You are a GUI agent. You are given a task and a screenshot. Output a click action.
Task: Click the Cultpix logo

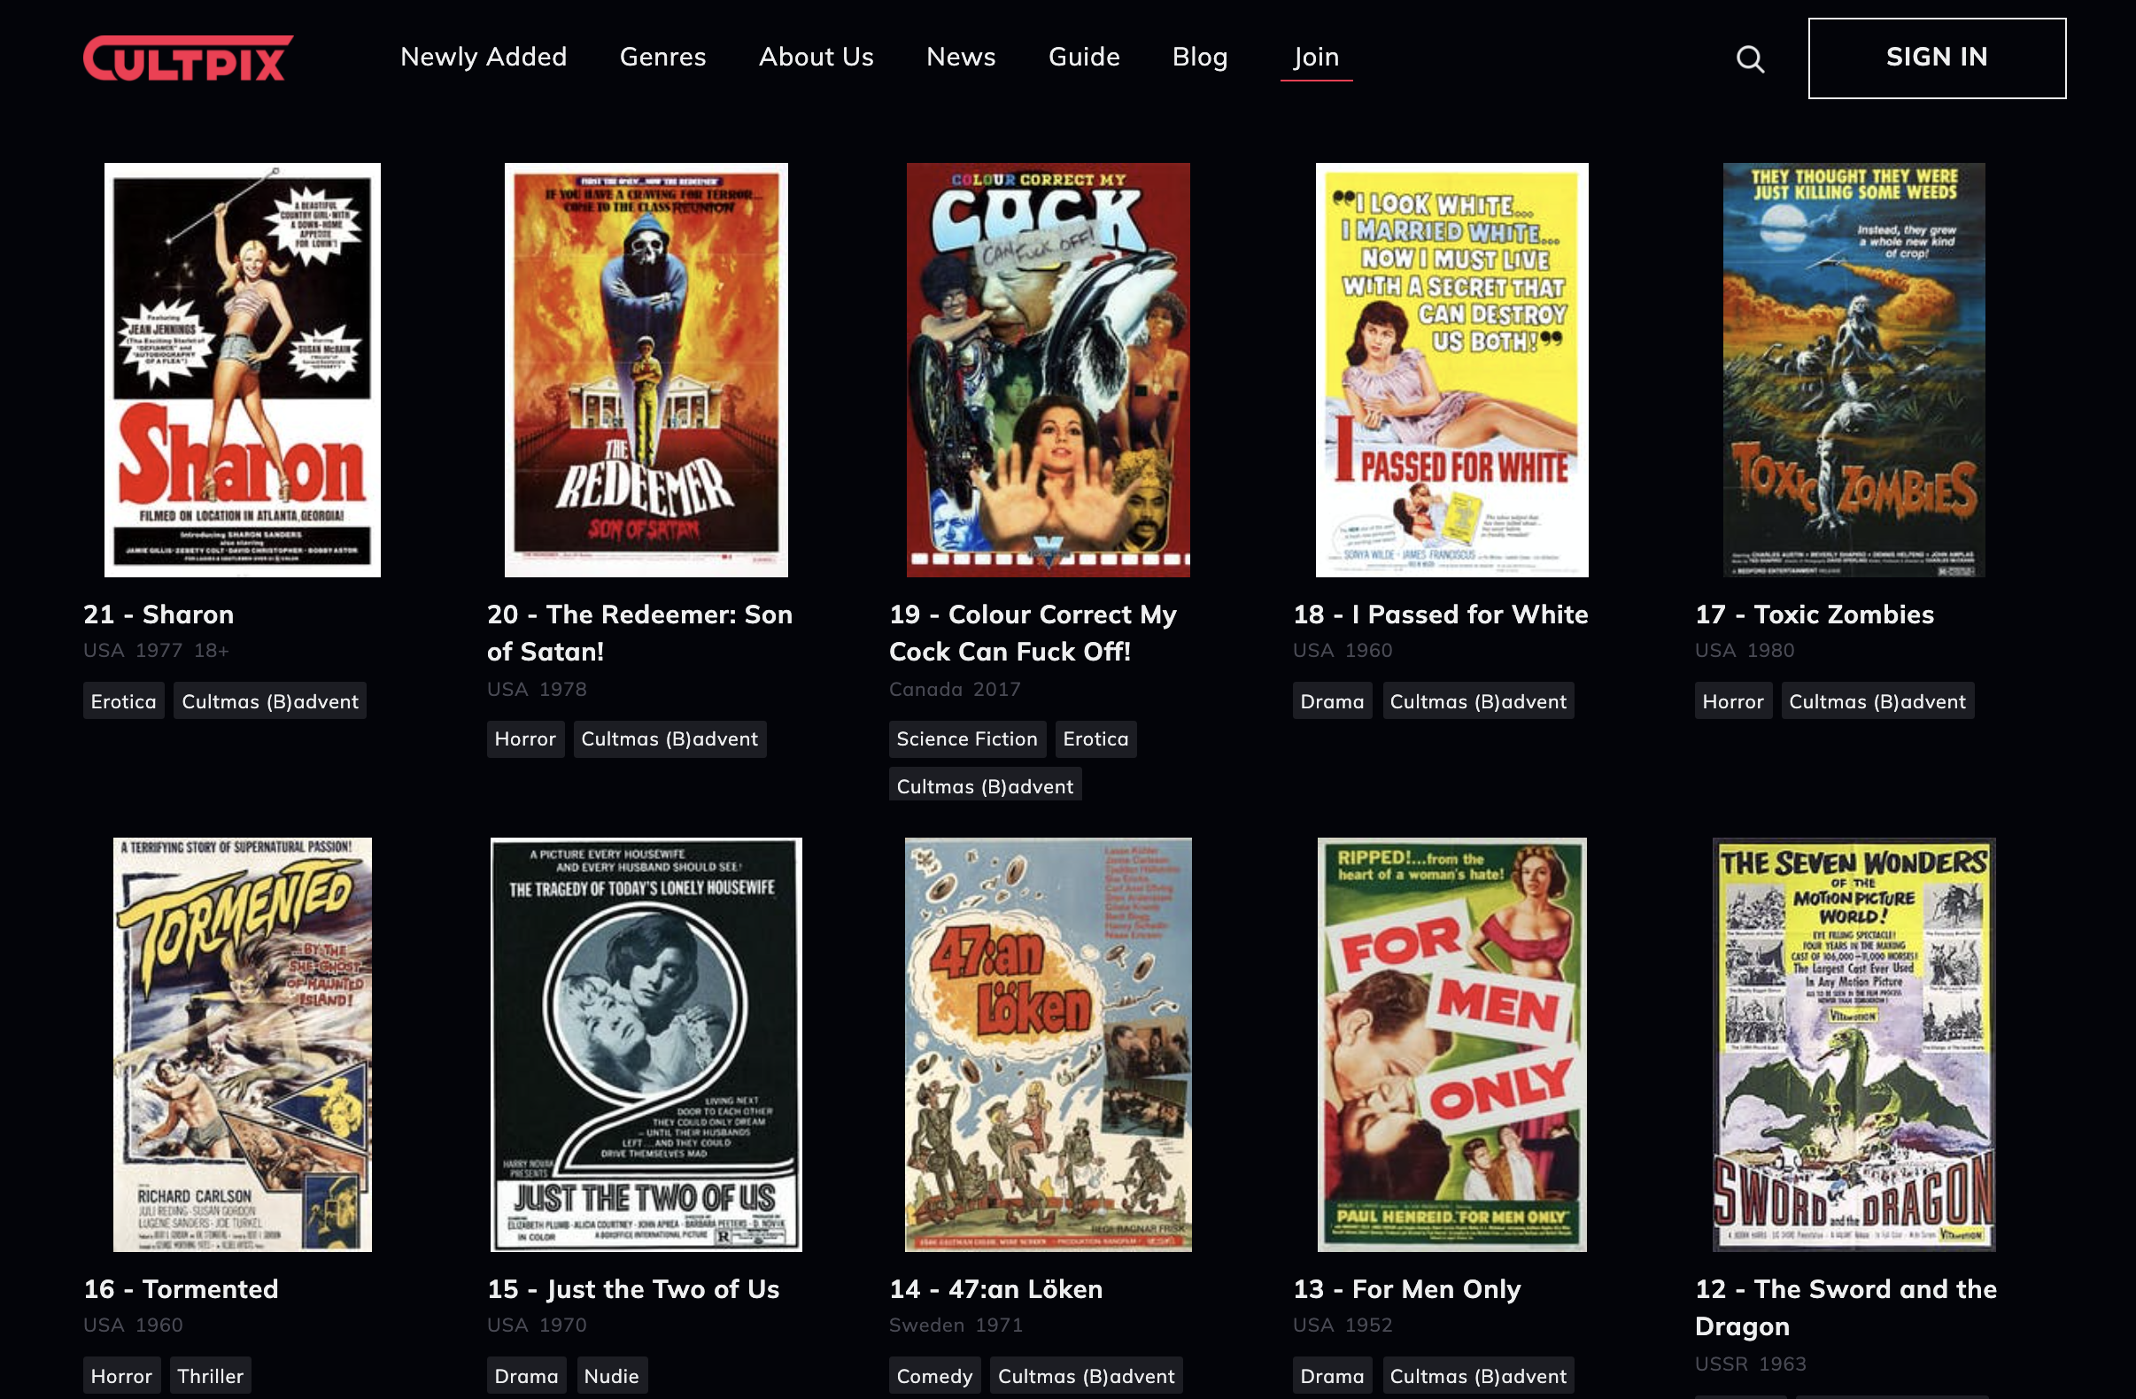pyautogui.click(x=188, y=58)
